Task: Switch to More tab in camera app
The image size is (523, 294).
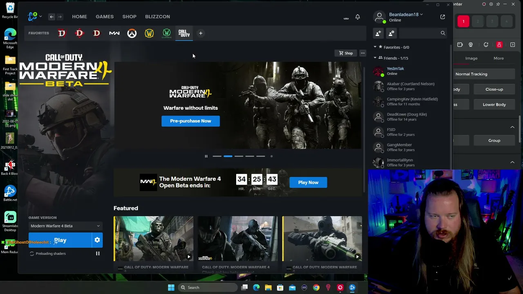Action: click(498, 58)
